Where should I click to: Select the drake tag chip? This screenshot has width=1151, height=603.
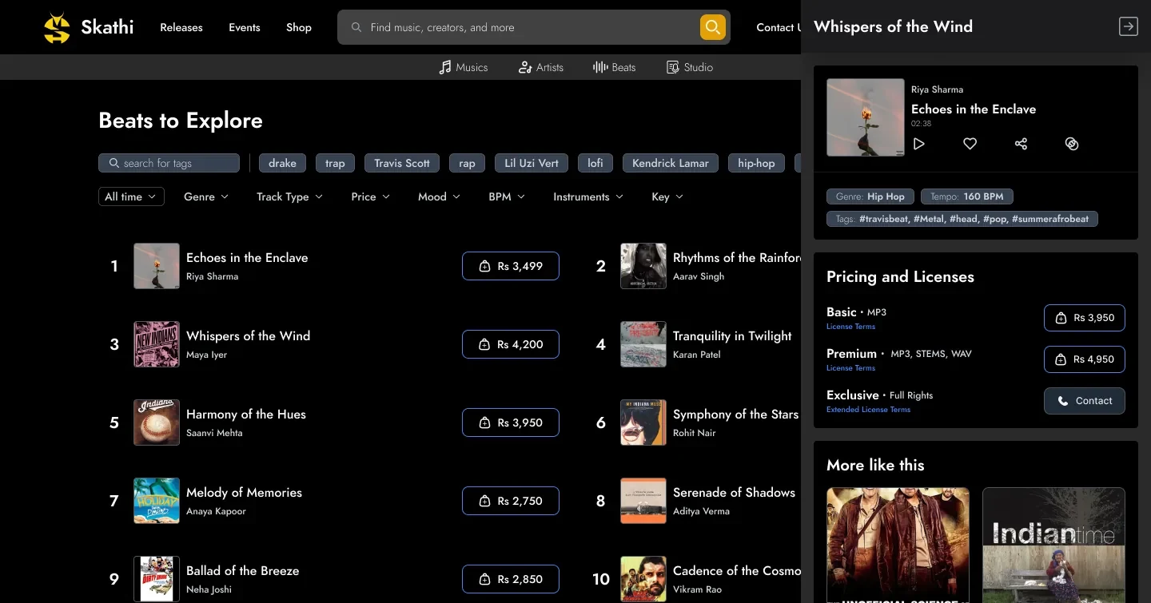[x=282, y=163]
